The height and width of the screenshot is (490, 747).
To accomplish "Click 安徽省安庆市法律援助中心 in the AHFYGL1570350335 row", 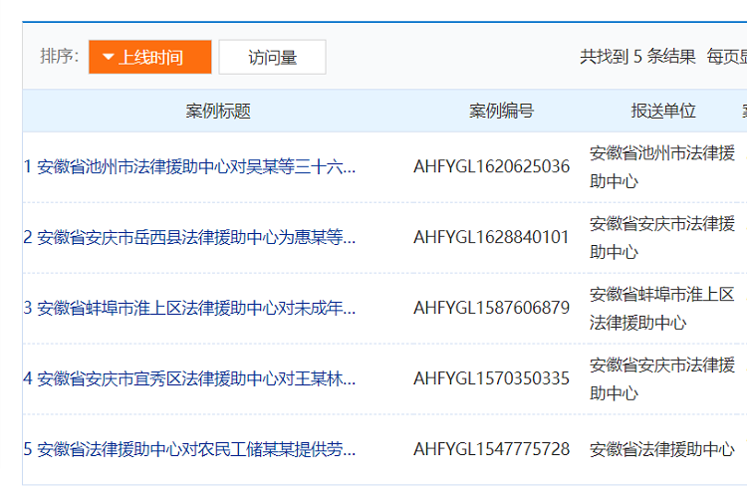I will click(x=662, y=379).
